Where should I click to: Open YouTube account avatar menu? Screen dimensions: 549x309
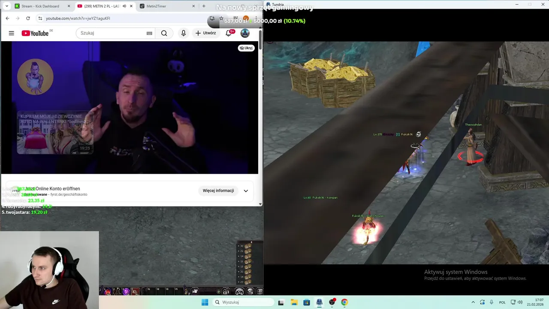pos(245,33)
